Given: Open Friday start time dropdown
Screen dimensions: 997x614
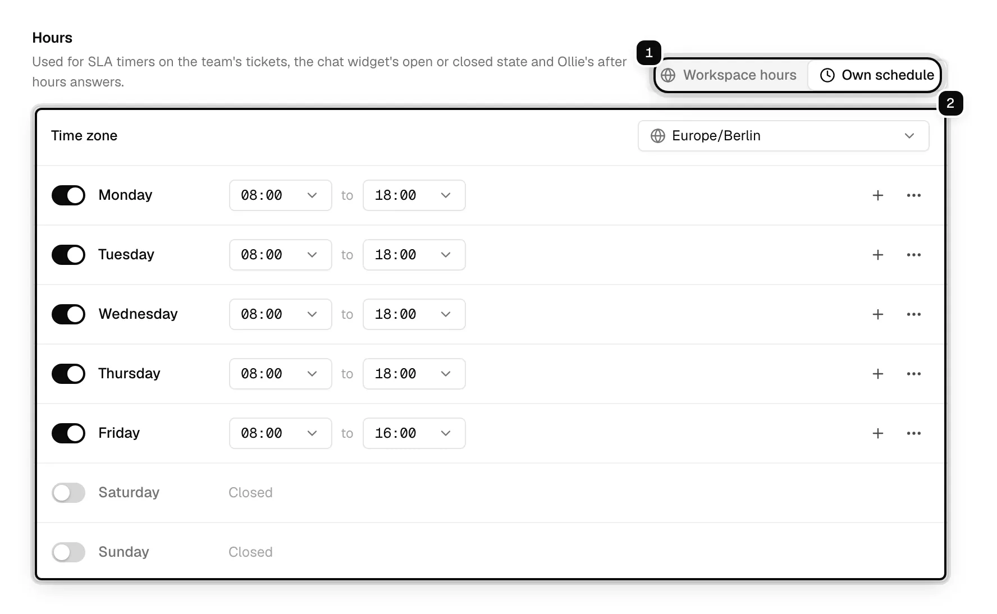Looking at the screenshot, I should coord(281,433).
